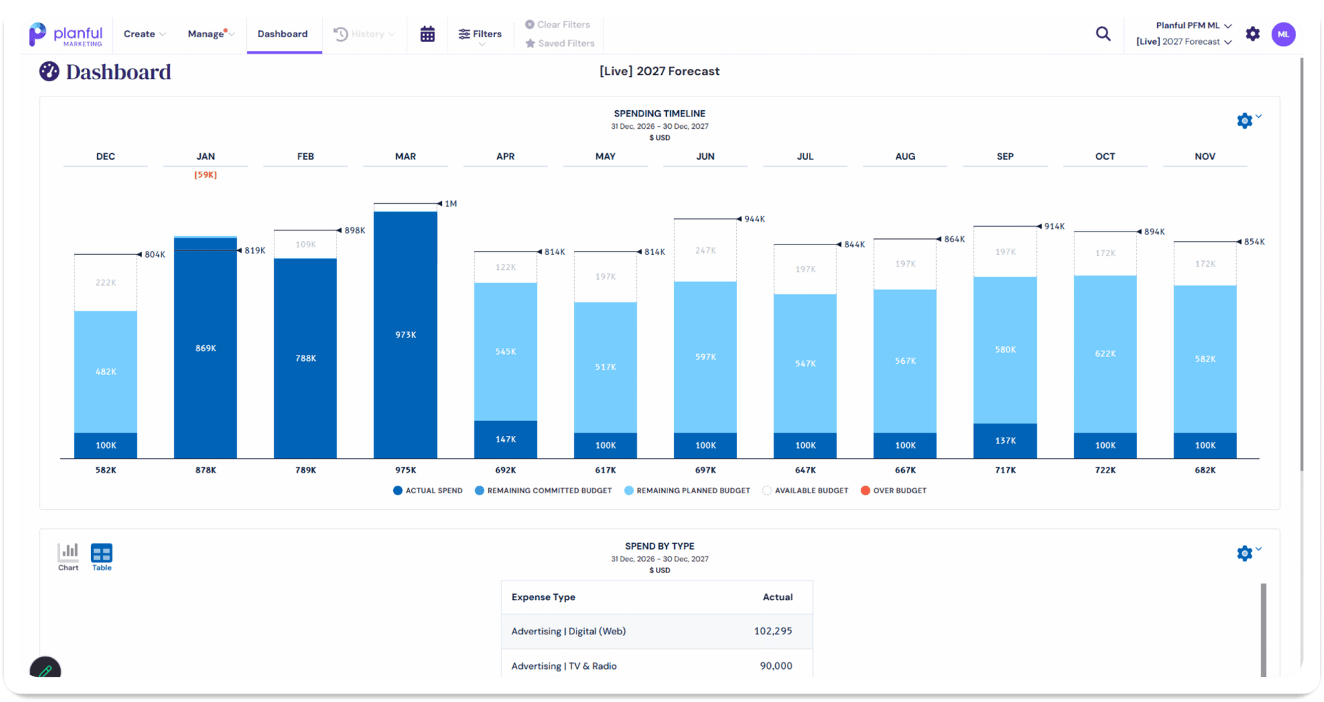Viewport: 1324px width, 702px height.
Task: Click the December 482K planned budget bar
Action: (106, 372)
